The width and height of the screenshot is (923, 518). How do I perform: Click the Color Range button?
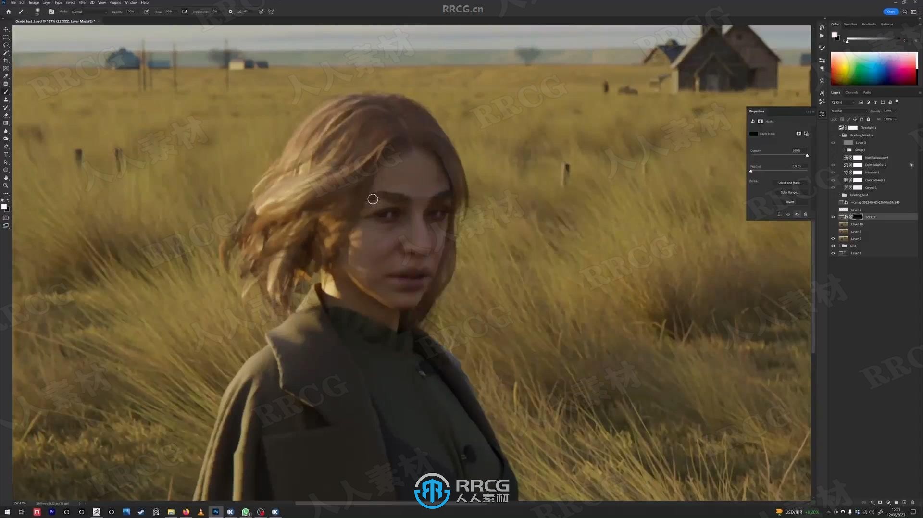pos(789,192)
